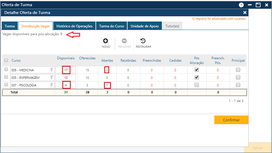Click lightning icon beside 037 - PSICOLOGIA
272x153 pixels.
pyautogui.click(x=52, y=85)
